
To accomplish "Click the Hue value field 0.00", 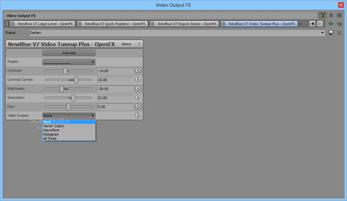I will coord(115,107).
